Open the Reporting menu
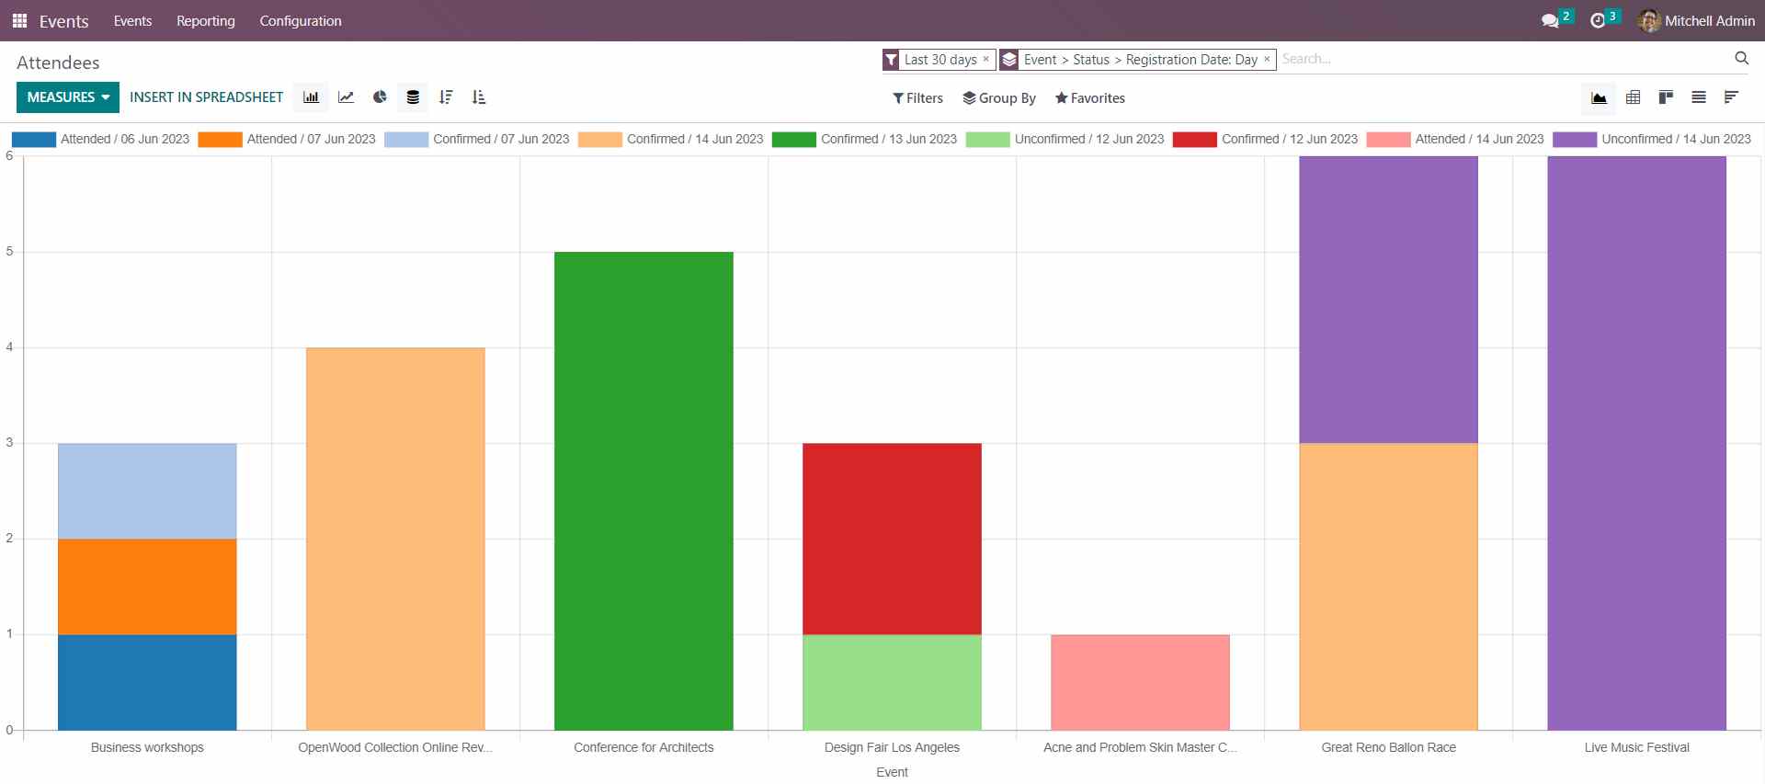Image resolution: width=1765 pixels, height=784 pixels. (x=206, y=20)
